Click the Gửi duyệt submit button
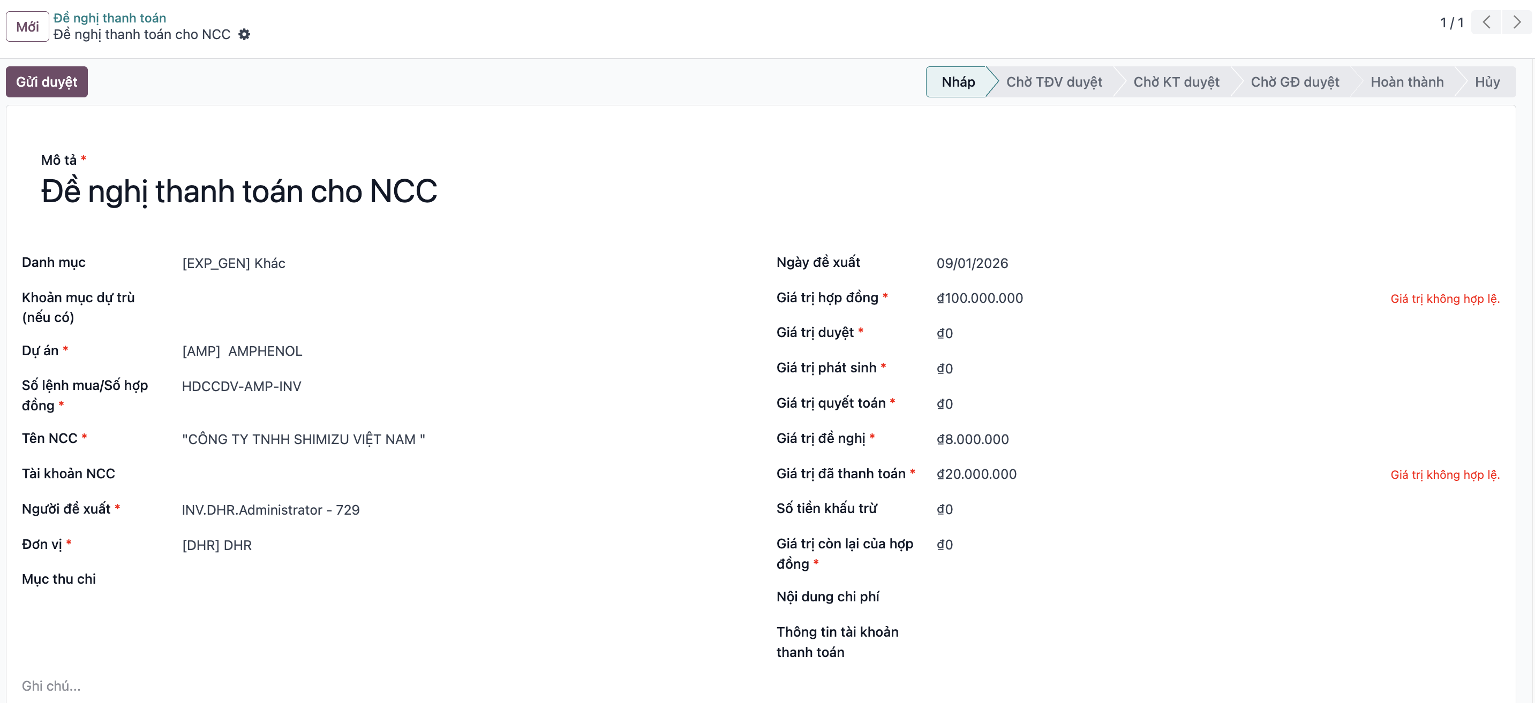The image size is (1535, 703). click(47, 81)
